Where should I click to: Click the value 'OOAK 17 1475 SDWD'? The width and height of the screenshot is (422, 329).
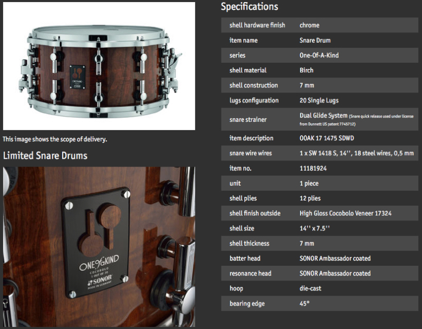[x=327, y=138]
